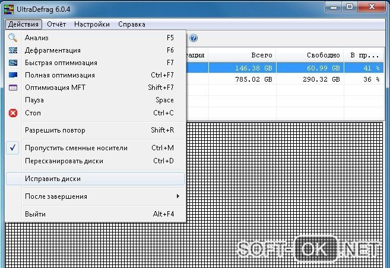
Task: Click the icon next to Быстрая оптимизация
Action: tap(13, 63)
